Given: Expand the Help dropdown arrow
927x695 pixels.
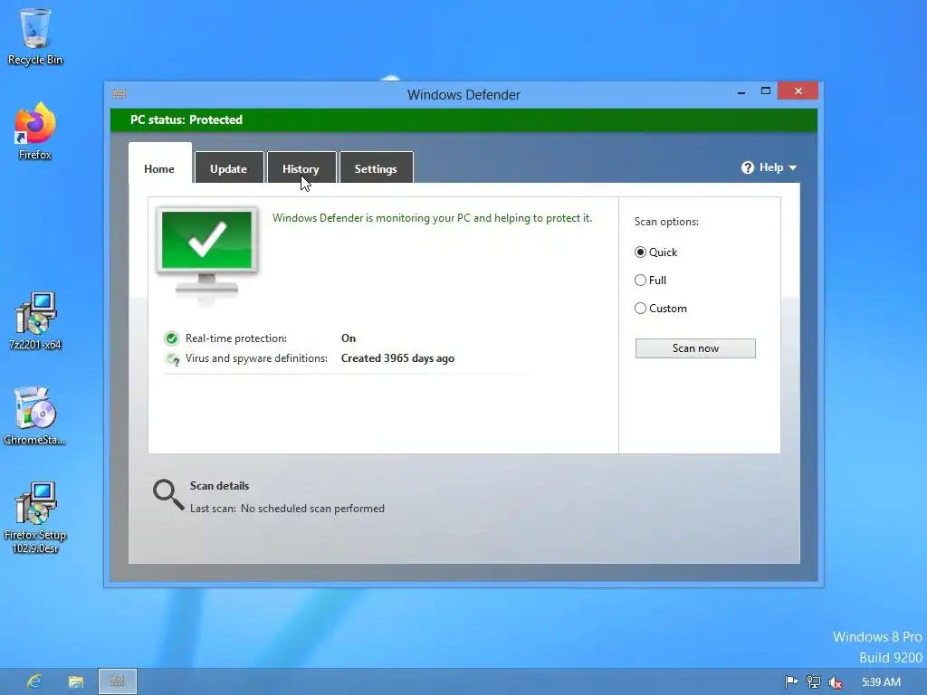Looking at the screenshot, I should (793, 167).
